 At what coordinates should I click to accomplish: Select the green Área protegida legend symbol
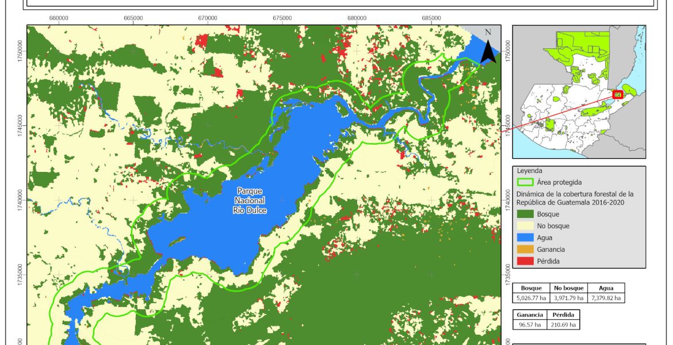pos(525,182)
